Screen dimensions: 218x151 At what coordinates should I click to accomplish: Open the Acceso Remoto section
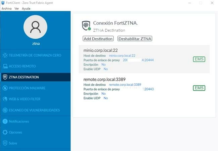[x=35, y=66]
